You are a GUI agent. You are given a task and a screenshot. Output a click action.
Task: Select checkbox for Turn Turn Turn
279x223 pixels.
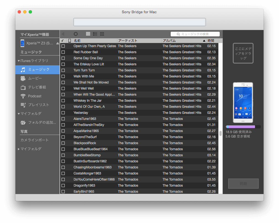63,70
